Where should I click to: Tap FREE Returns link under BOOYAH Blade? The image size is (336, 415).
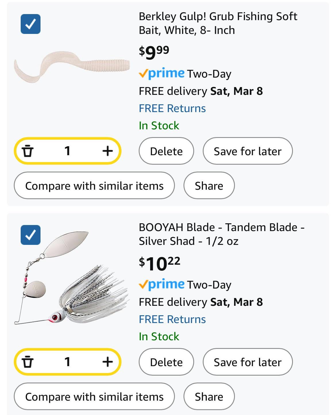(x=172, y=319)
